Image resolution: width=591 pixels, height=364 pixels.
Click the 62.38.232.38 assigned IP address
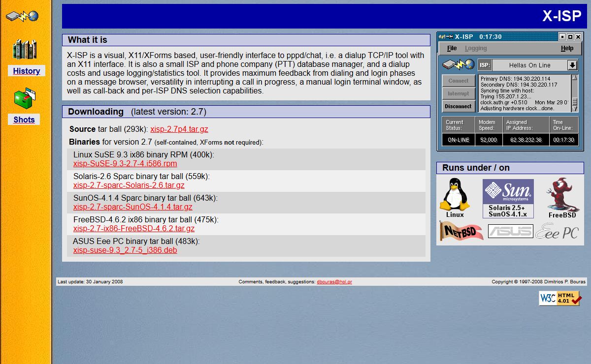[526, 140]
